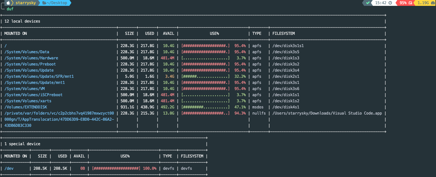Click the ~/Desktop path segment
The image size is (436, 177).
coord(57,3)
